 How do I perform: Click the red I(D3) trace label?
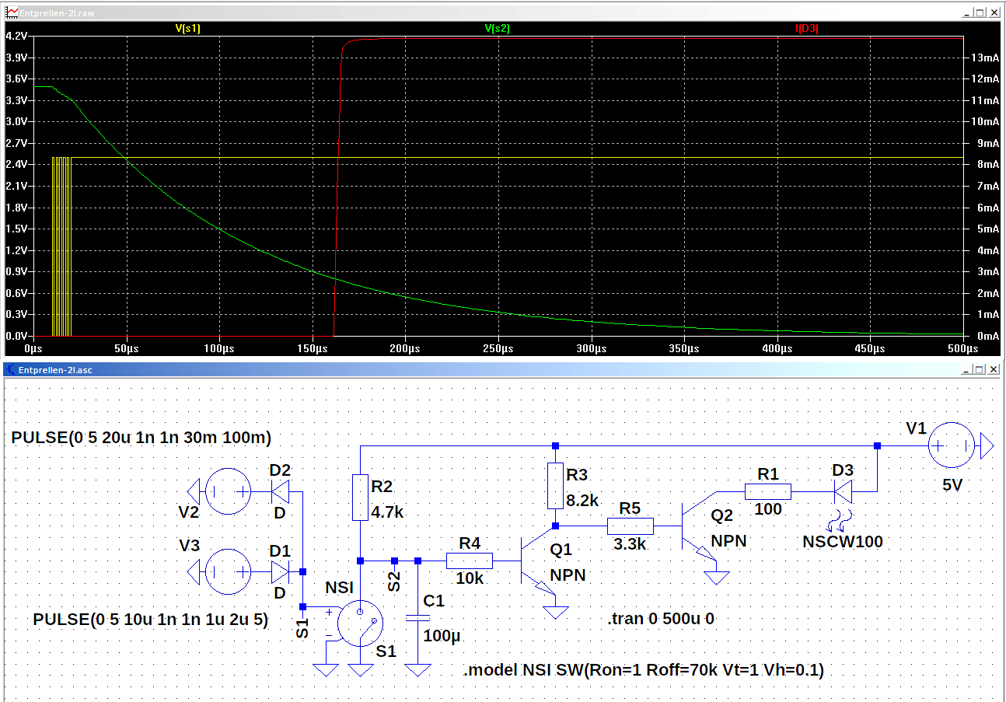click(806, 28)
